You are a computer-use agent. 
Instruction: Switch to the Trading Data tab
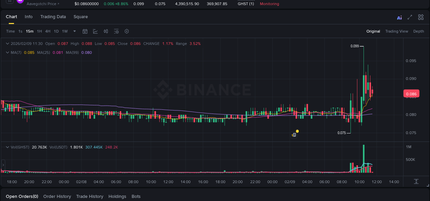tap(53, 16)
